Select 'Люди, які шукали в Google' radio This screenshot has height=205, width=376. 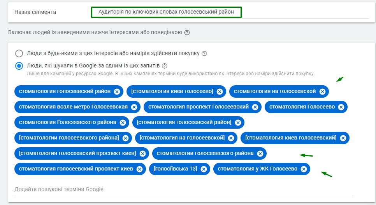click(19, 66)
